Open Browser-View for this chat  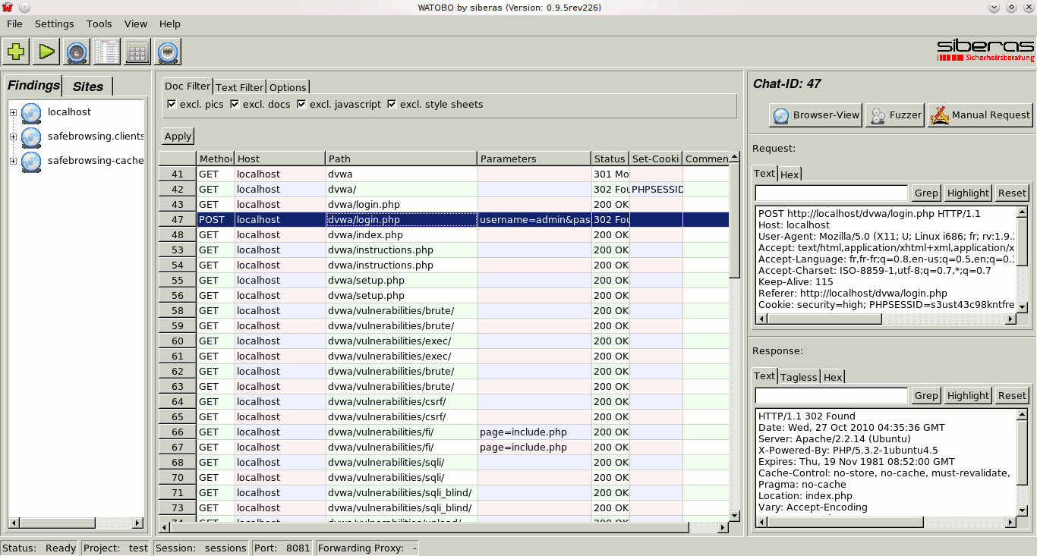click(x=815, y=115)
